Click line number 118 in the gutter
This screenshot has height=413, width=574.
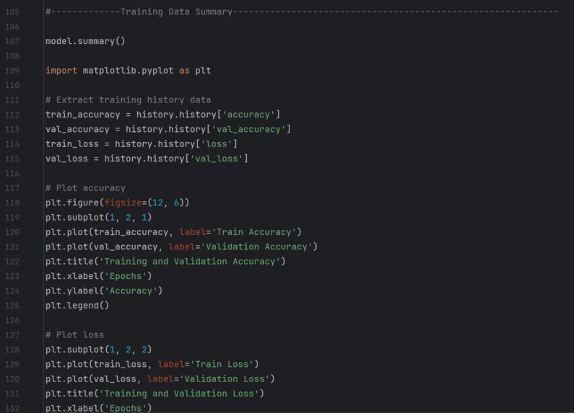tap(12, 203)
